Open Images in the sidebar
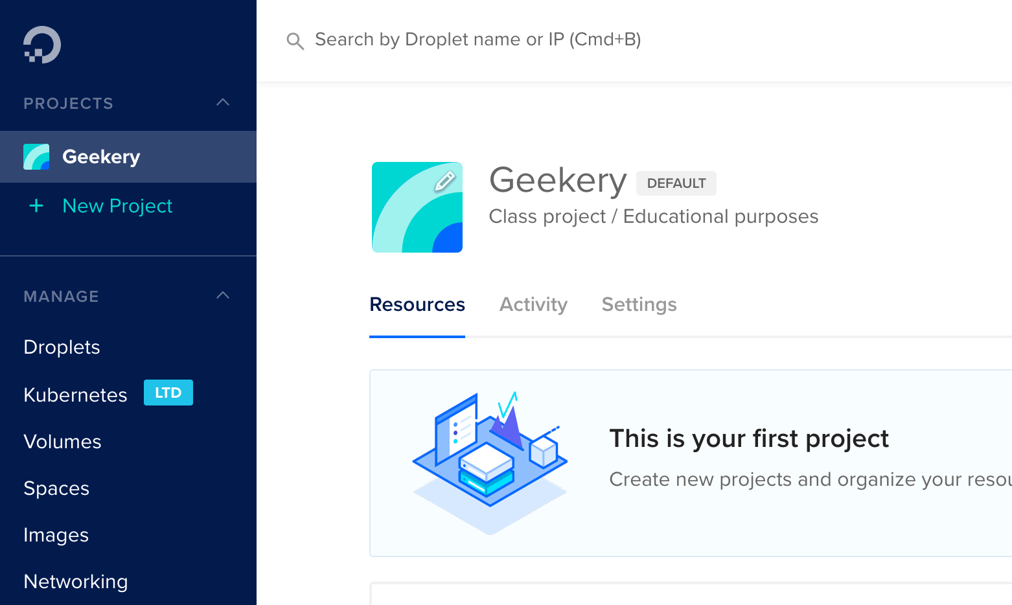The height and width of the screenshot is (605, 1012). point(56,535)
